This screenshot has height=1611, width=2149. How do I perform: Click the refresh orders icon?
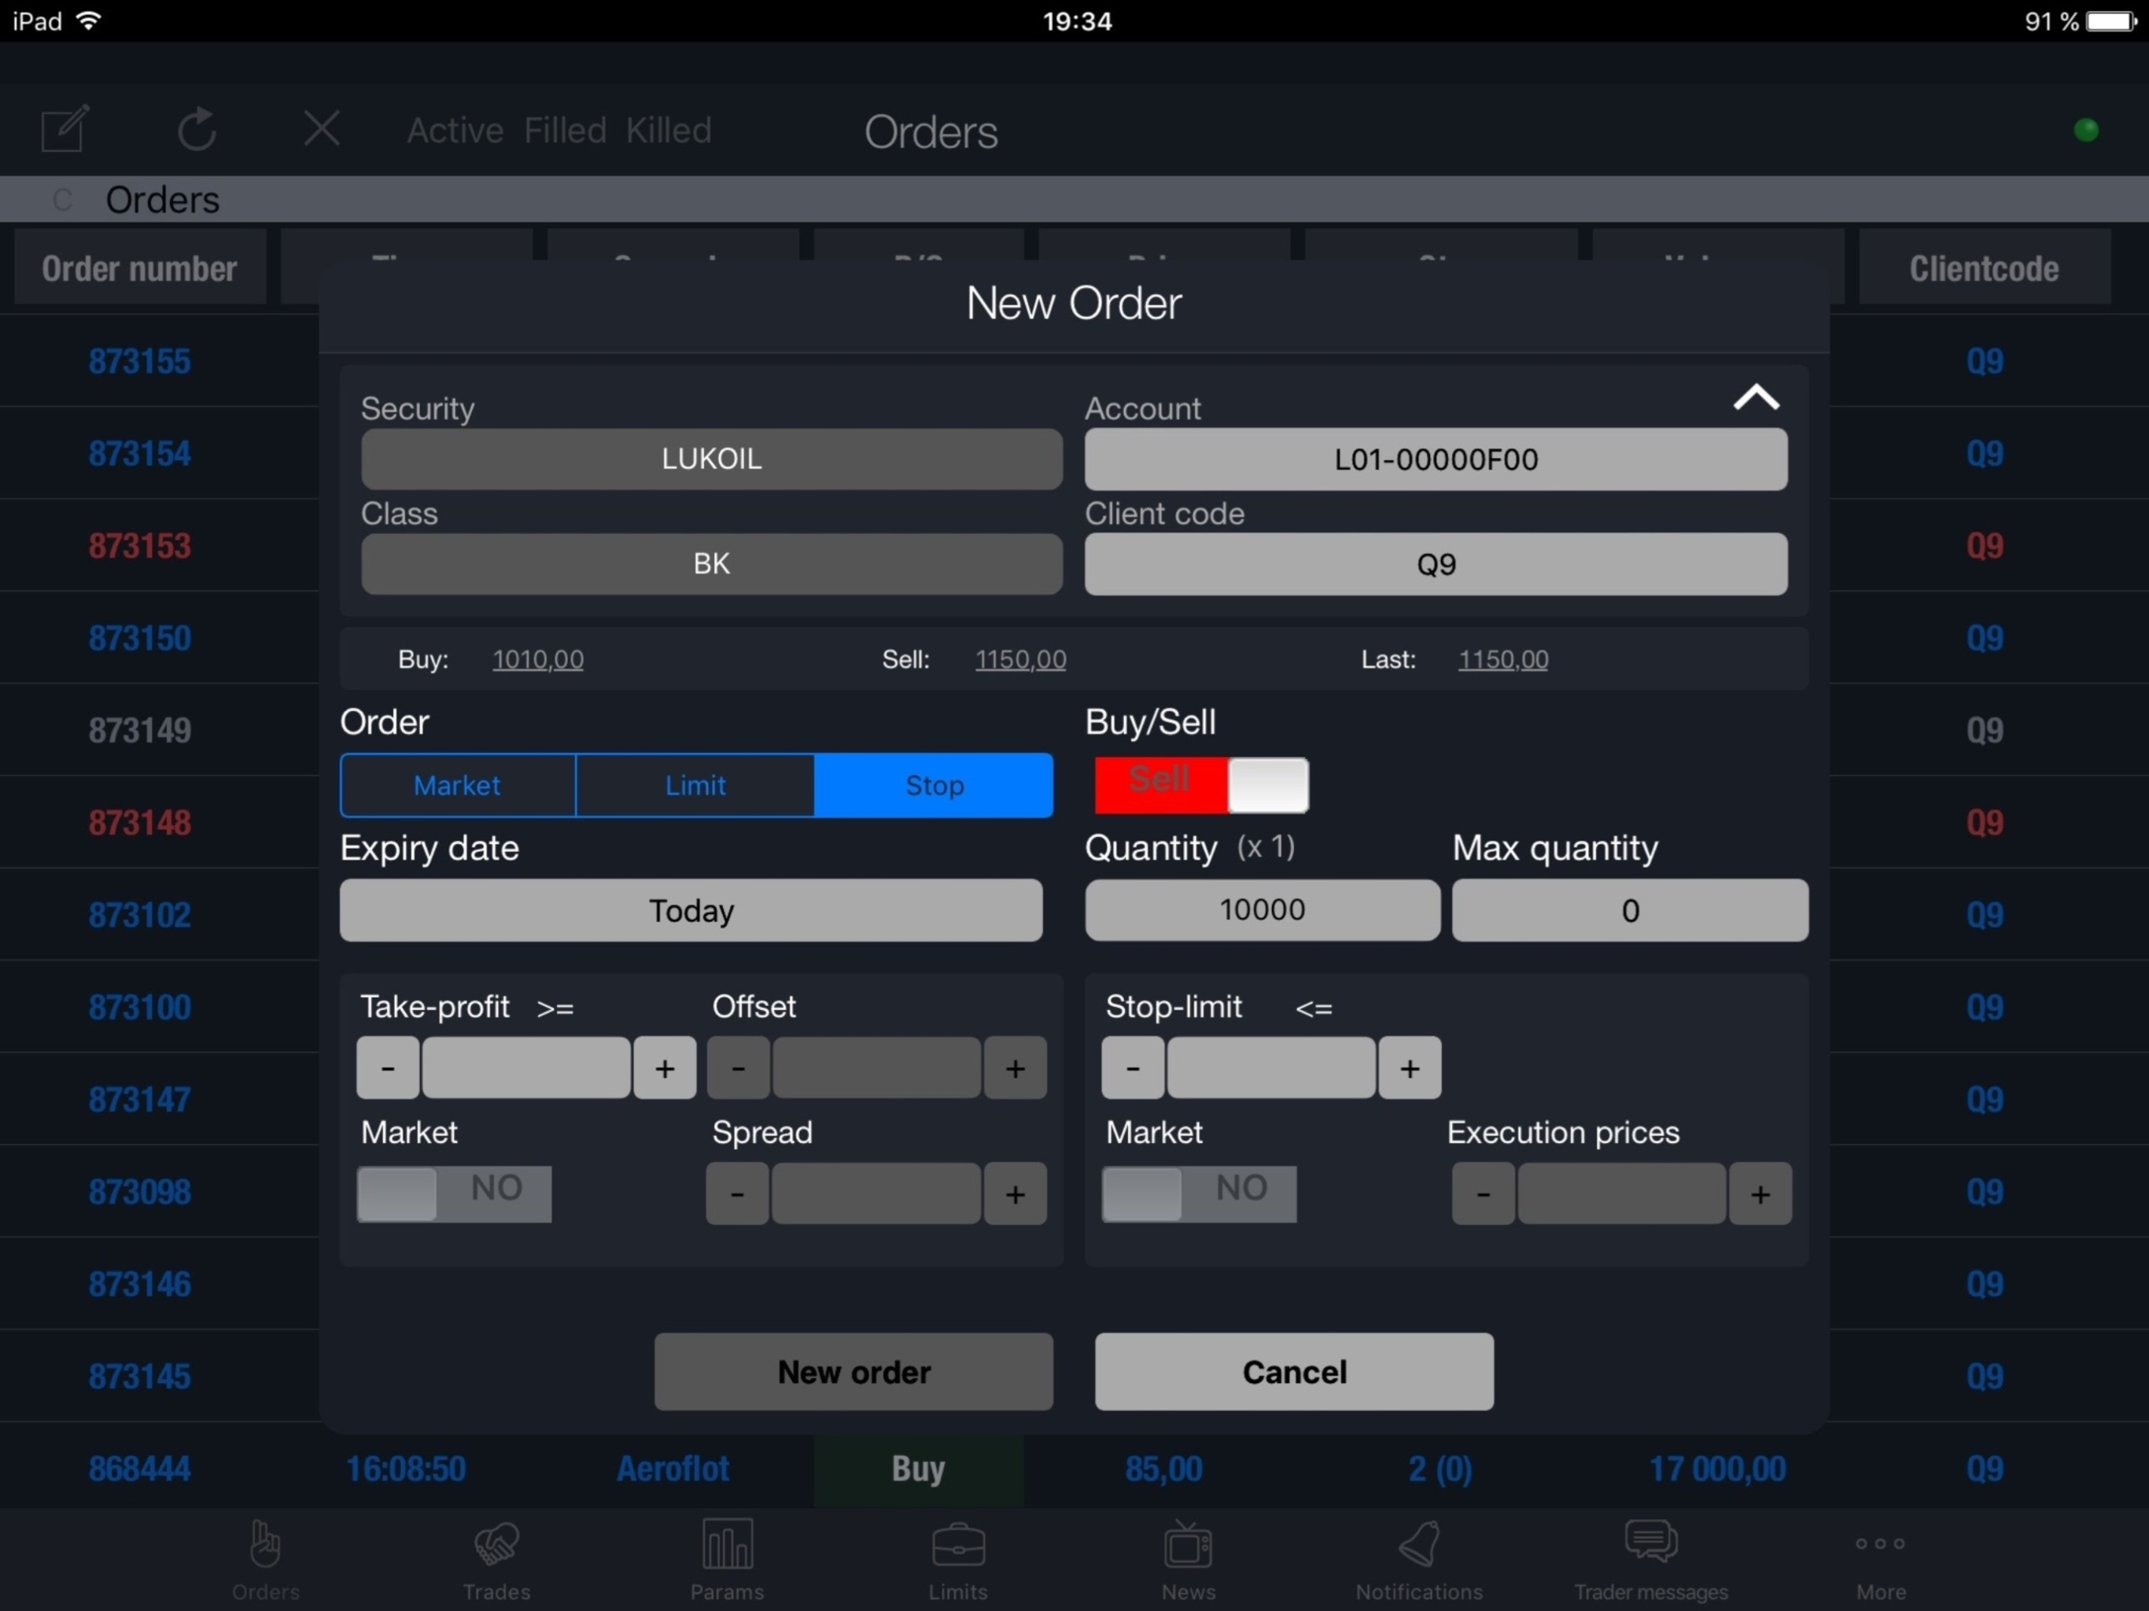pos(196,129)
